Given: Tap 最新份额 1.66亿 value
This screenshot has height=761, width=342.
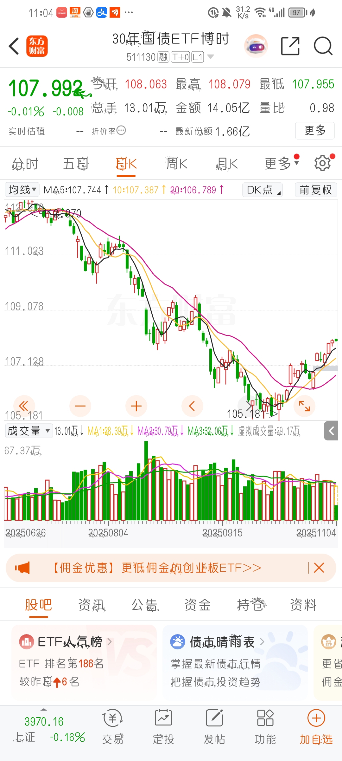Looking at the screenshot, I should click(232, 131).
